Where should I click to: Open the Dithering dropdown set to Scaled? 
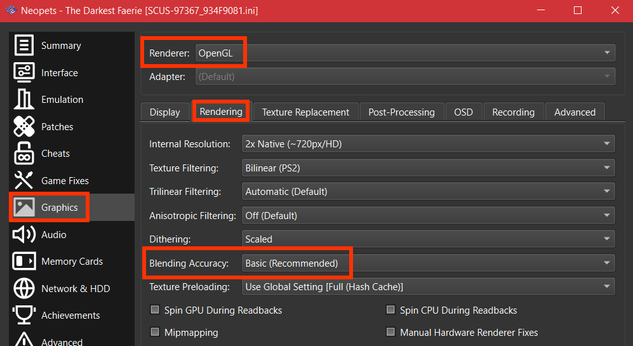click(429, 239)
